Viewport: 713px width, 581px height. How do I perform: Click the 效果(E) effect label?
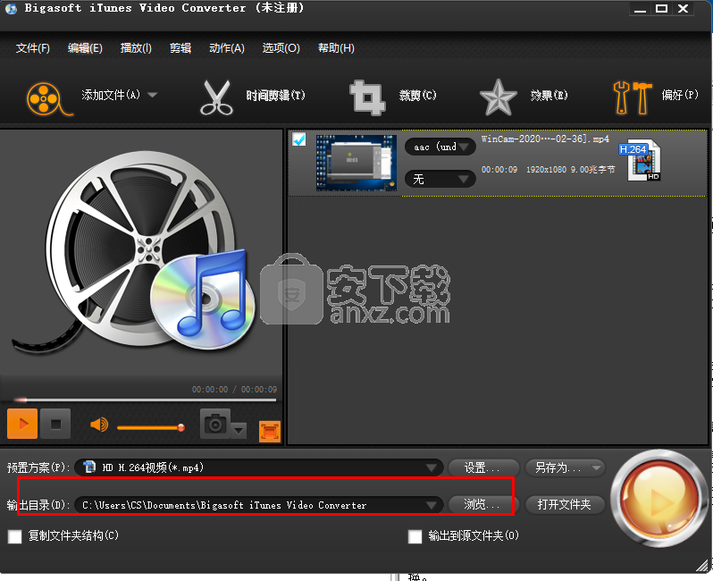(x=549, y=95)
